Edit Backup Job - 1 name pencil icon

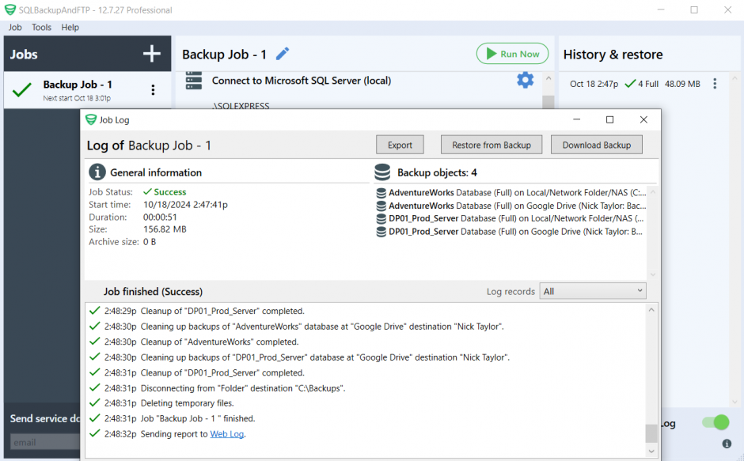pos(283,54)
